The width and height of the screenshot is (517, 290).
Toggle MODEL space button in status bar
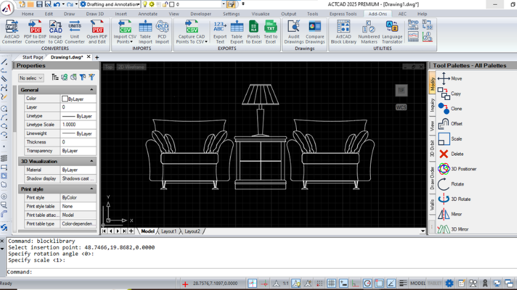[418, 283]
